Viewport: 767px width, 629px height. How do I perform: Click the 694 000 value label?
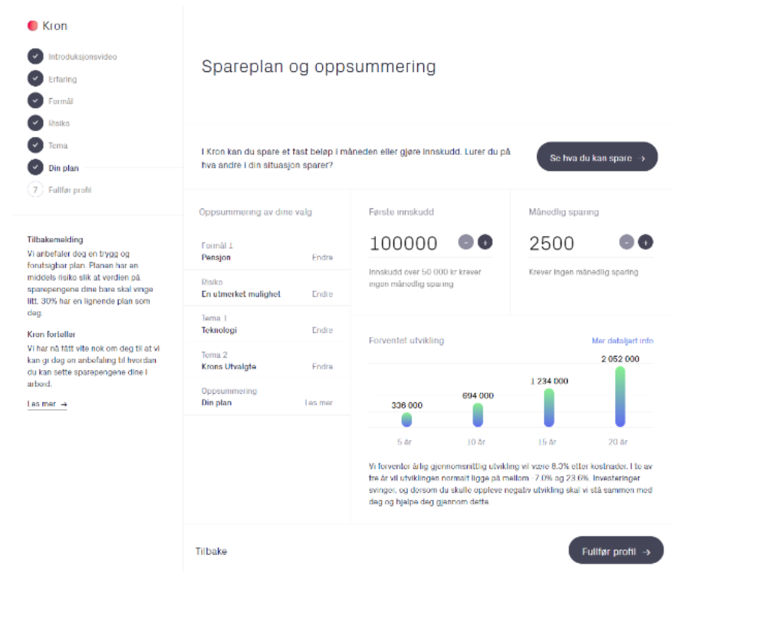478,396
